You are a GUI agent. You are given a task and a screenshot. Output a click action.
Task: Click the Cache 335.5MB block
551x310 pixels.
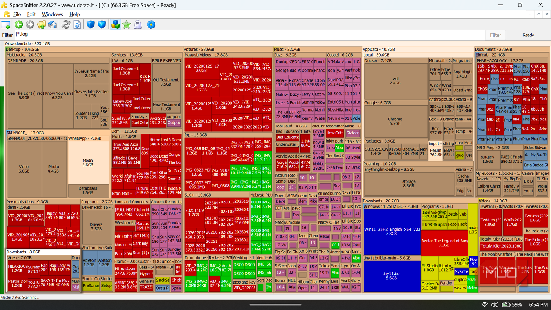[464, 179]
